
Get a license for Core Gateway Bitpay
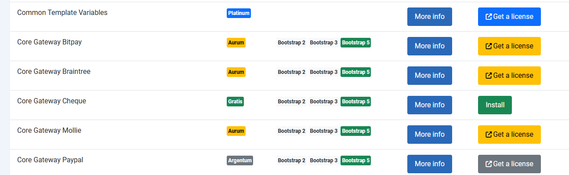click(509, 46)
